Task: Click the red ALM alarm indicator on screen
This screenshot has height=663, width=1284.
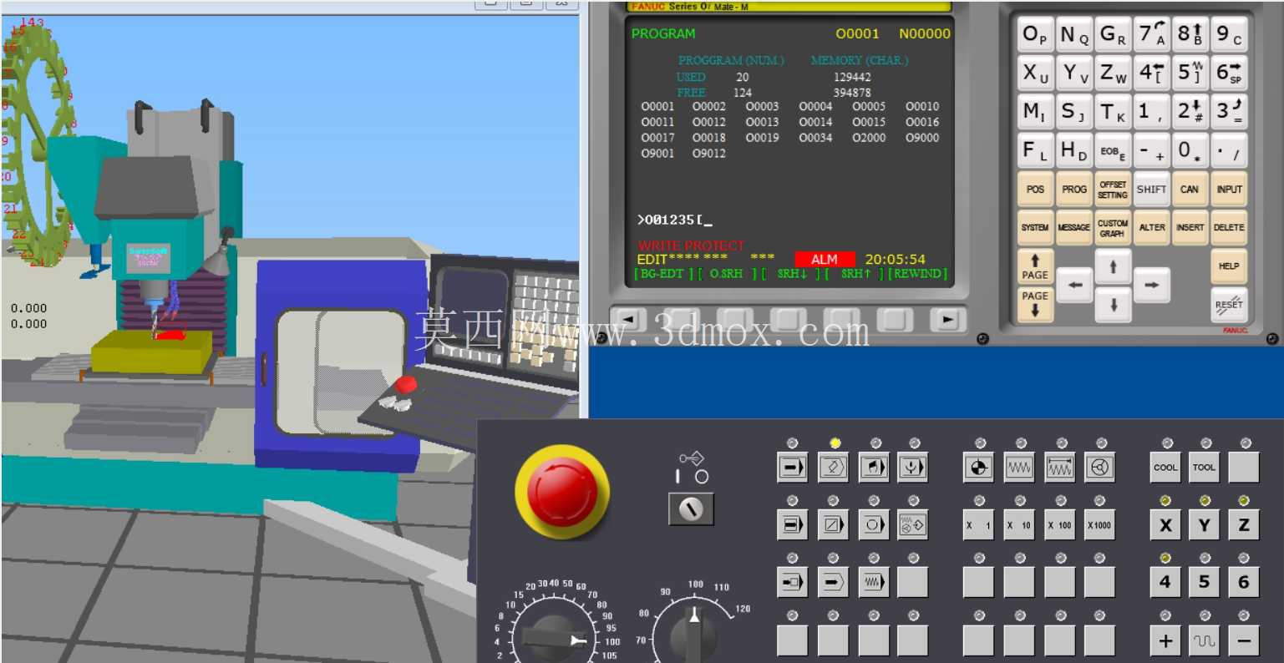Action: click(x=825, y=259)
